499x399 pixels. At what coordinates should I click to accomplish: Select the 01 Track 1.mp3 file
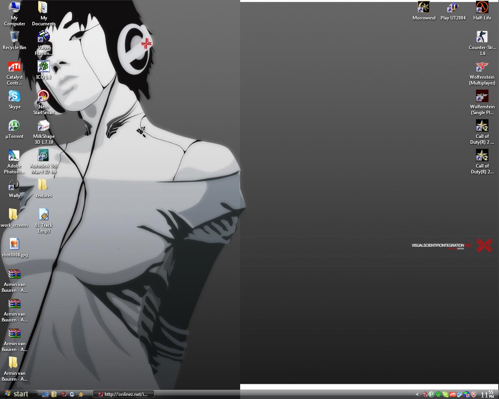44,221
